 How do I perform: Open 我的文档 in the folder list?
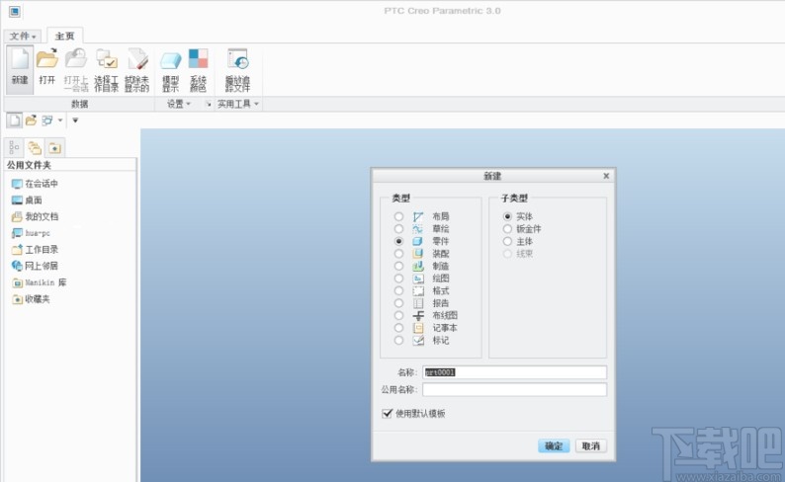(35, 217)
